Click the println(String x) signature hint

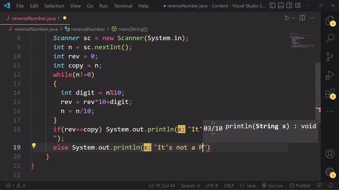pos(271,126)
